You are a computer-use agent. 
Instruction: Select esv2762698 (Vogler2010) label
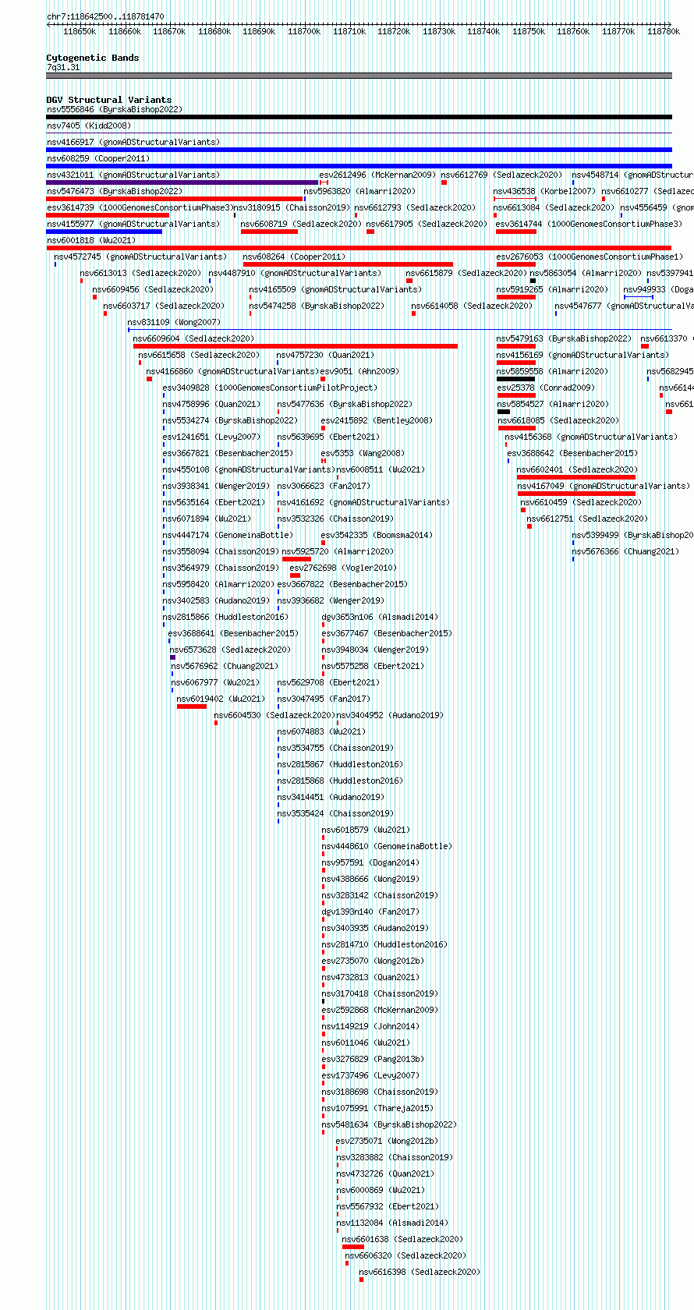coord(343,568)
